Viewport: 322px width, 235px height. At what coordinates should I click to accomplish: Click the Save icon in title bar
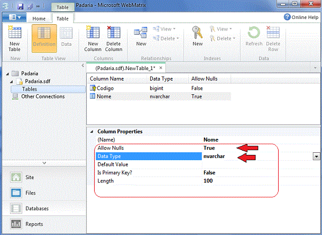(20, 6)
